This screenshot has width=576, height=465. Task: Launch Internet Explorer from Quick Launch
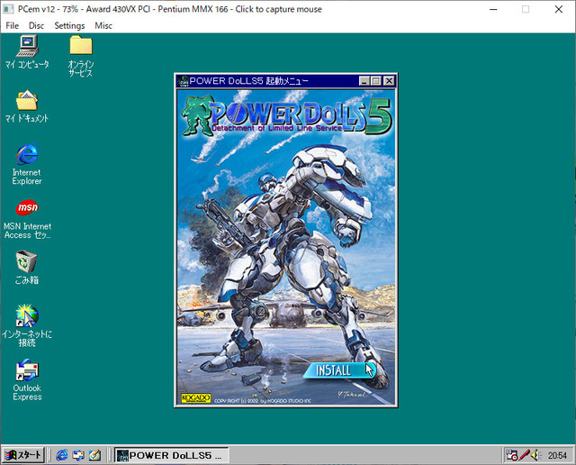[62, 455]
